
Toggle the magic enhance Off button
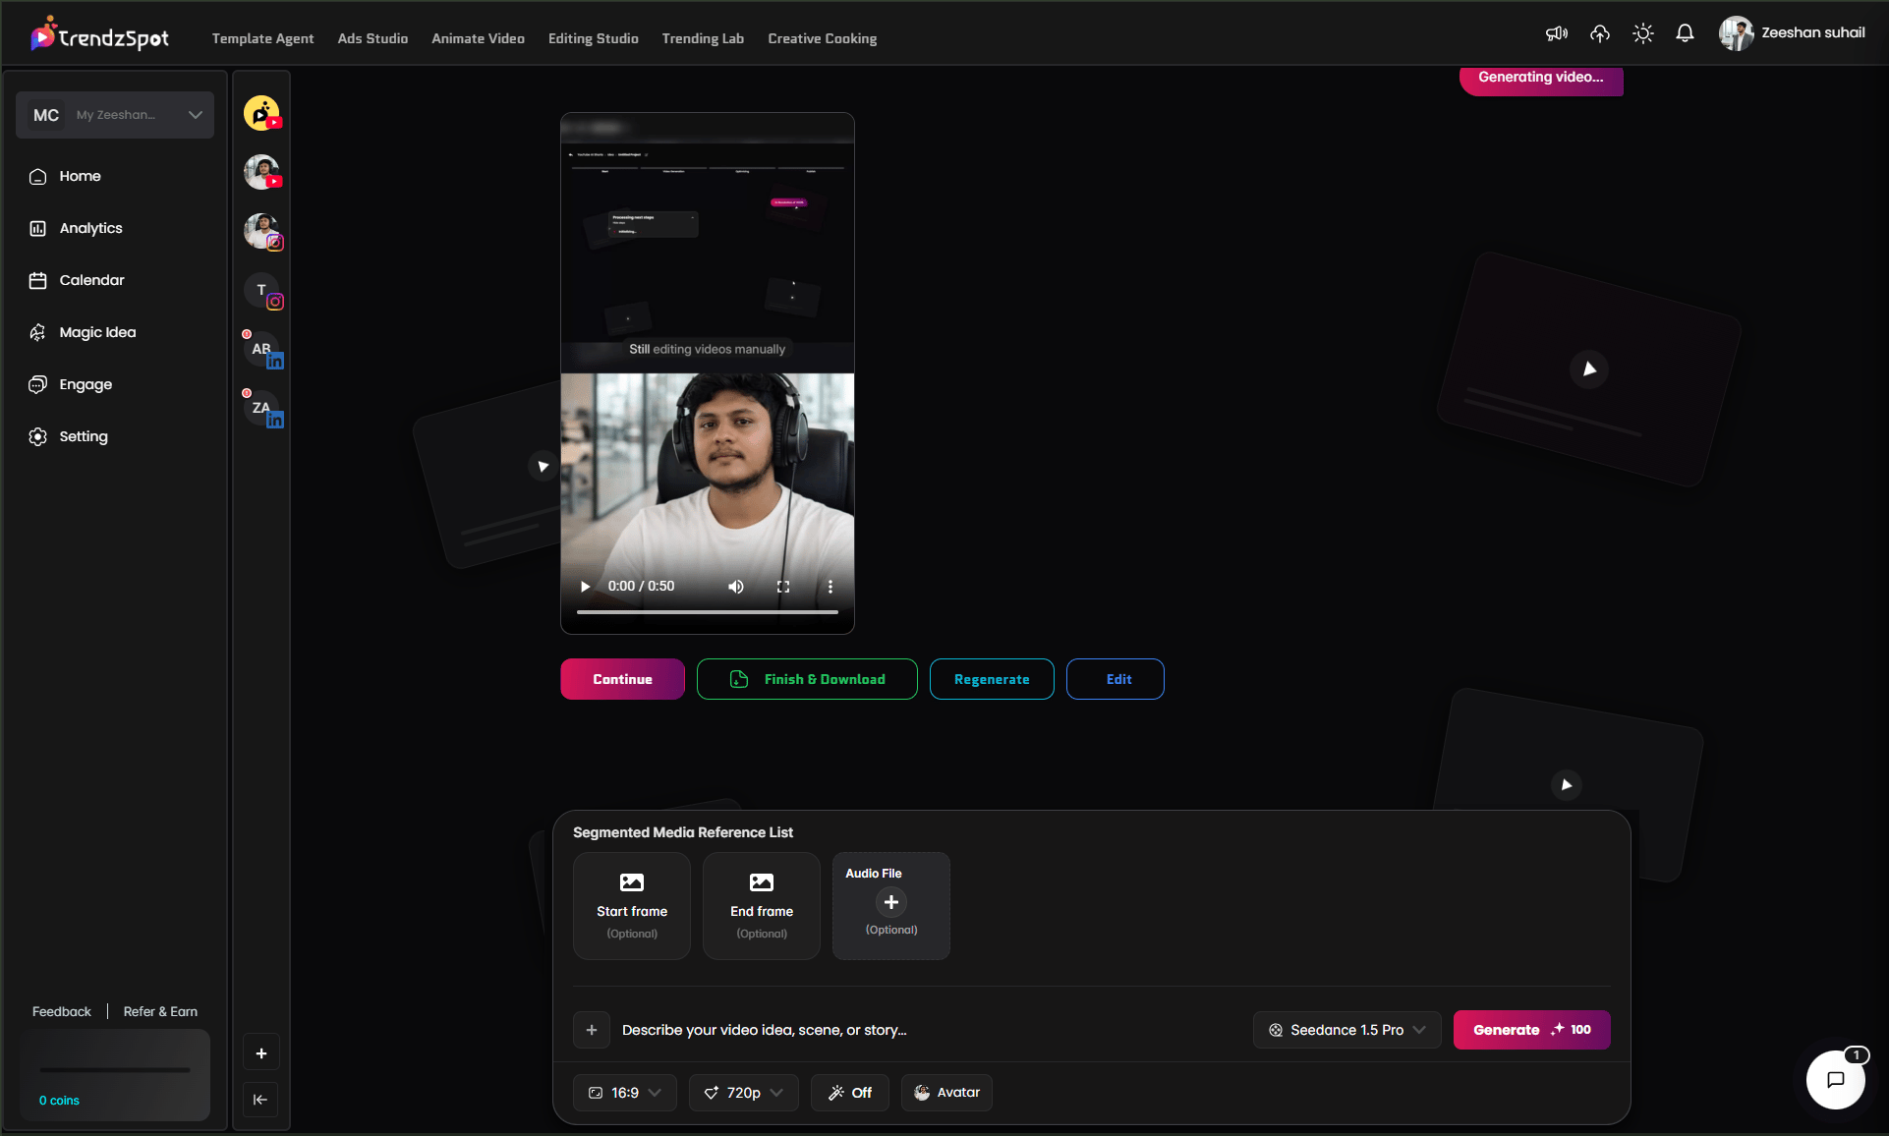850,1093
